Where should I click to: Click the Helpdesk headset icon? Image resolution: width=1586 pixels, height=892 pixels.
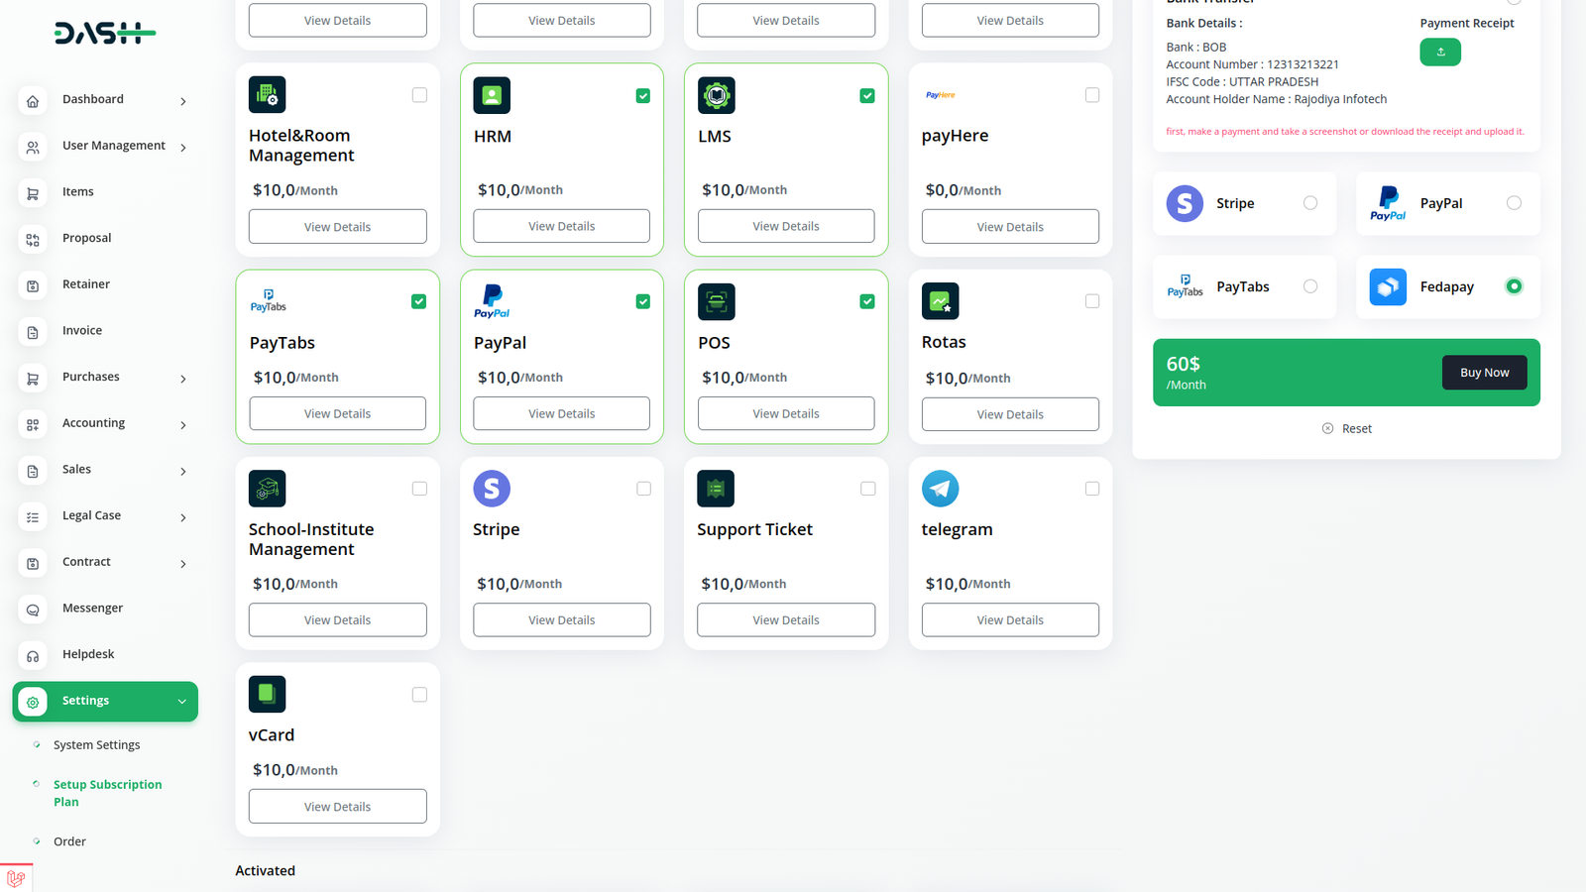tap(33, 655)
